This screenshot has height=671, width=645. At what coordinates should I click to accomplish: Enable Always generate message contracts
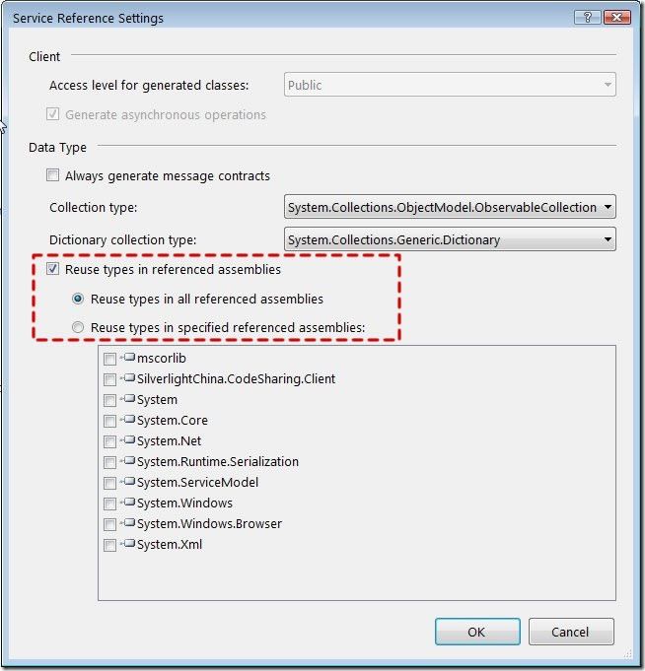pos(52,175)
